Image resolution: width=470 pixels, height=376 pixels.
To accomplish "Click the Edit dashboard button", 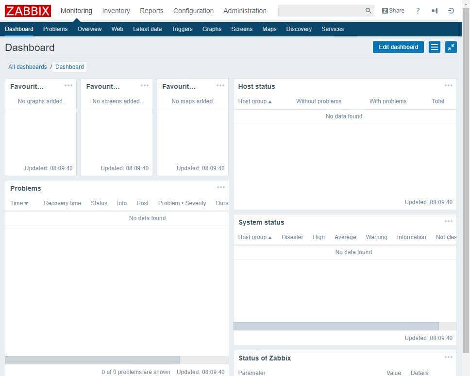I will [x=398, y=47].
